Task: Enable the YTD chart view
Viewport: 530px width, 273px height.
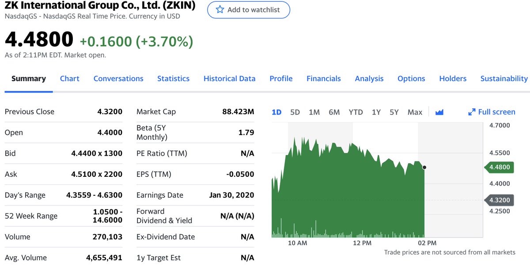Action: pyautogui.click(x=356, y=112)
